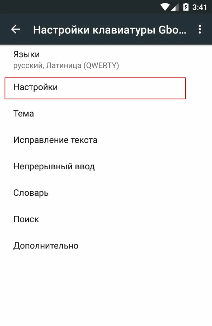
Task: Open Исправление текста settings
Action: [106, 140]
